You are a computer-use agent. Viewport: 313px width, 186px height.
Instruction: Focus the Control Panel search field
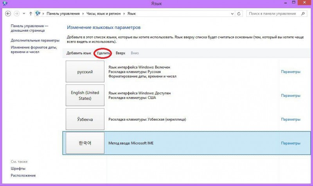click(x=277, y=14)
